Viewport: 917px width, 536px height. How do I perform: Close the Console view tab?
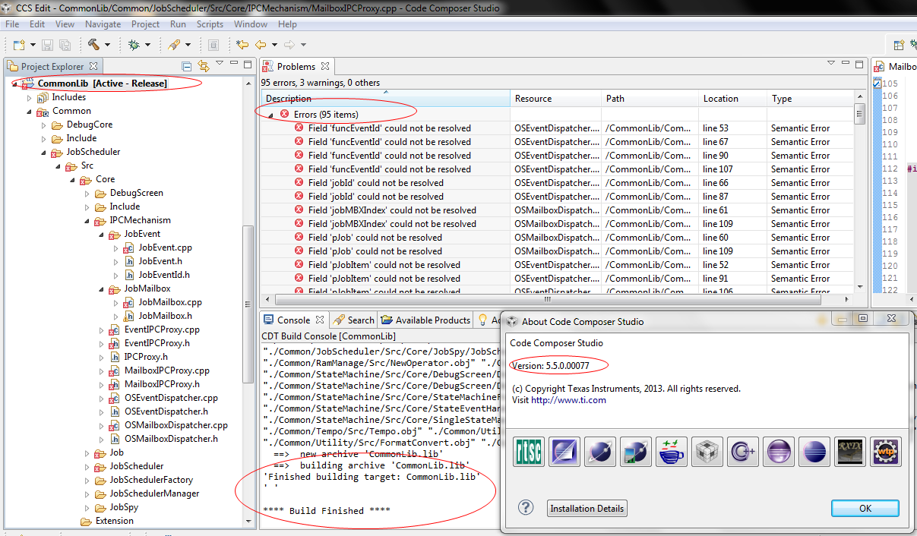click(320, 320)
